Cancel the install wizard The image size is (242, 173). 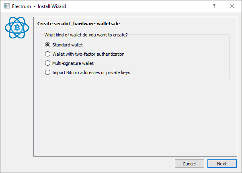point(189,164)
